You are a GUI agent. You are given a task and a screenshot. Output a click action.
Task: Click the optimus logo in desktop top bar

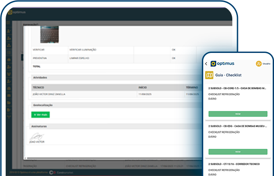(17, 13)
